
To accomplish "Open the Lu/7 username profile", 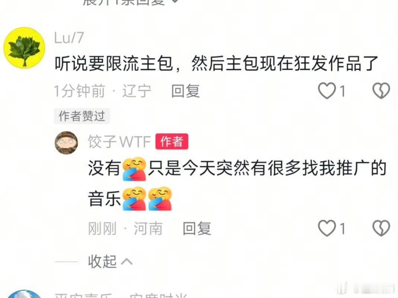I will click(69, 38).
